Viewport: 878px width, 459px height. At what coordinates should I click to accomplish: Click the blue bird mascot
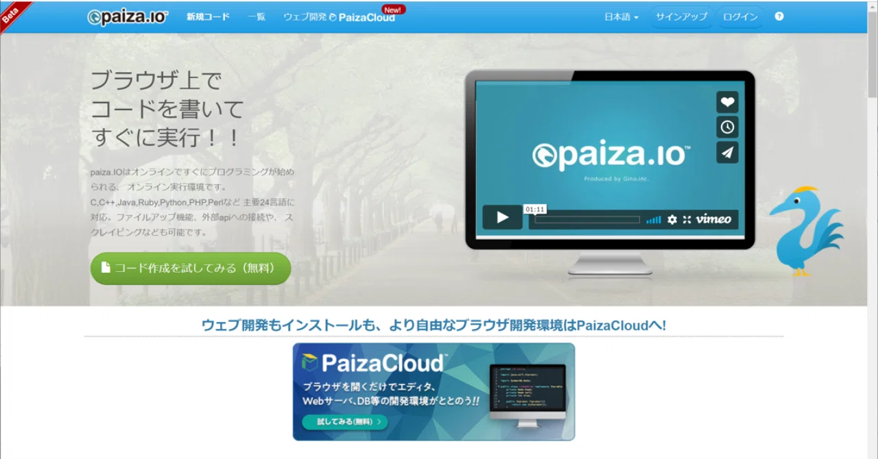click(806, 230)
